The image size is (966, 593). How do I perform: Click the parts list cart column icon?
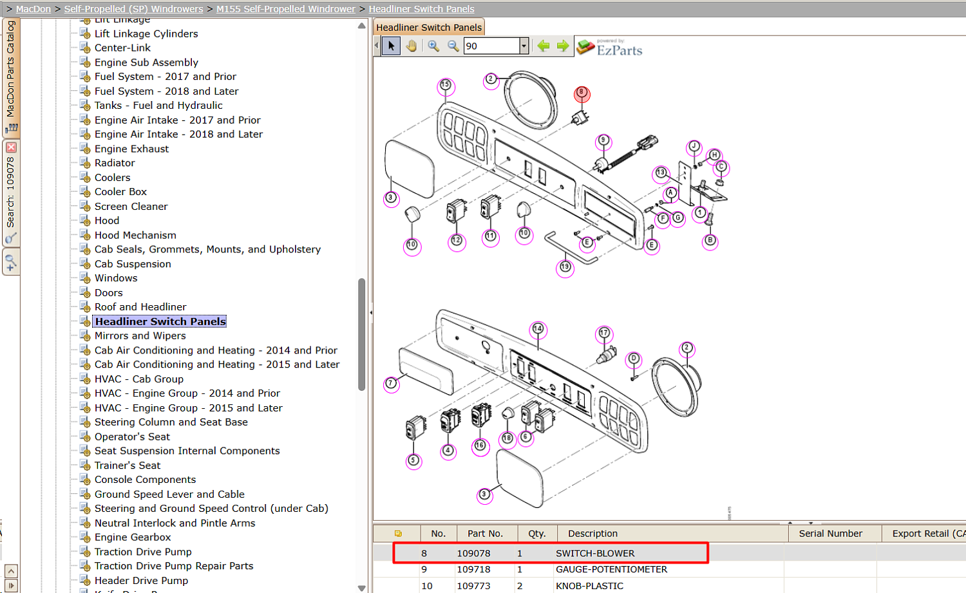398,533
